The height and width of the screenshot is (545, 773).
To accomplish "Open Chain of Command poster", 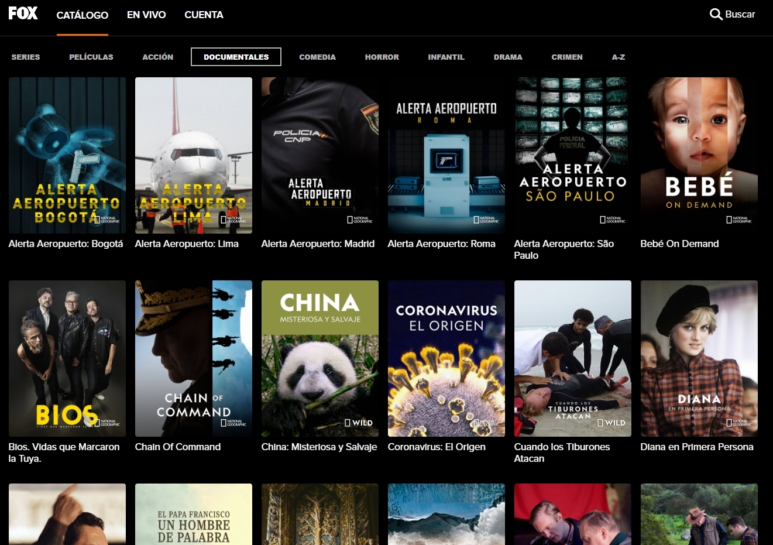I will 194,358.
